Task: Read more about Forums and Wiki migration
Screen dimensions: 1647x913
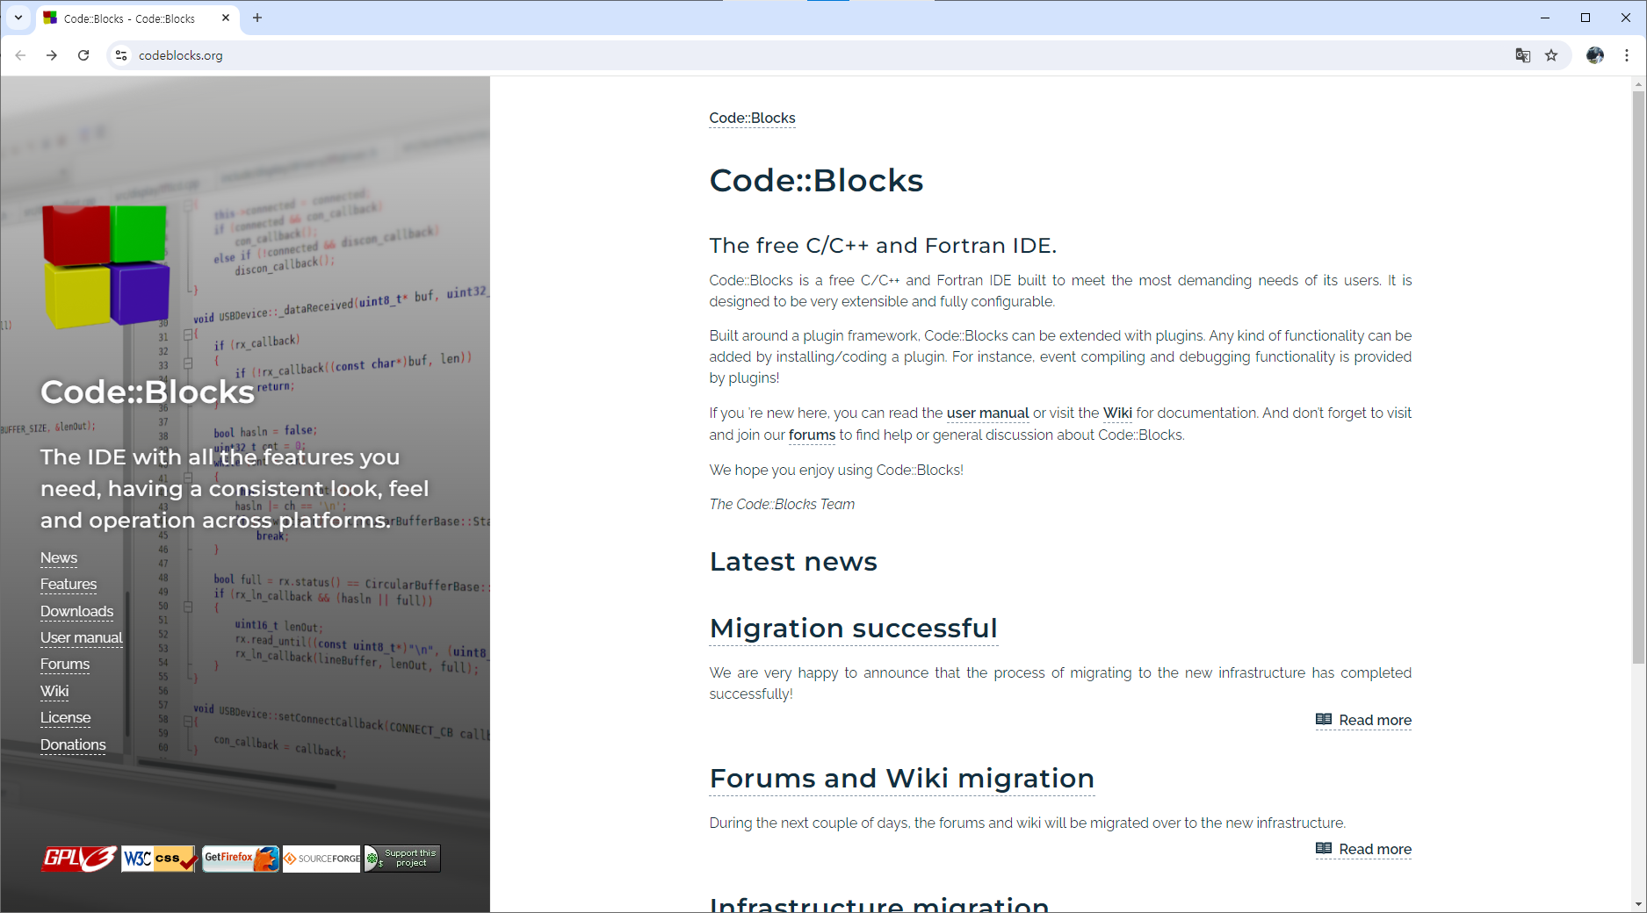Action: click(x=1363, y=850)
